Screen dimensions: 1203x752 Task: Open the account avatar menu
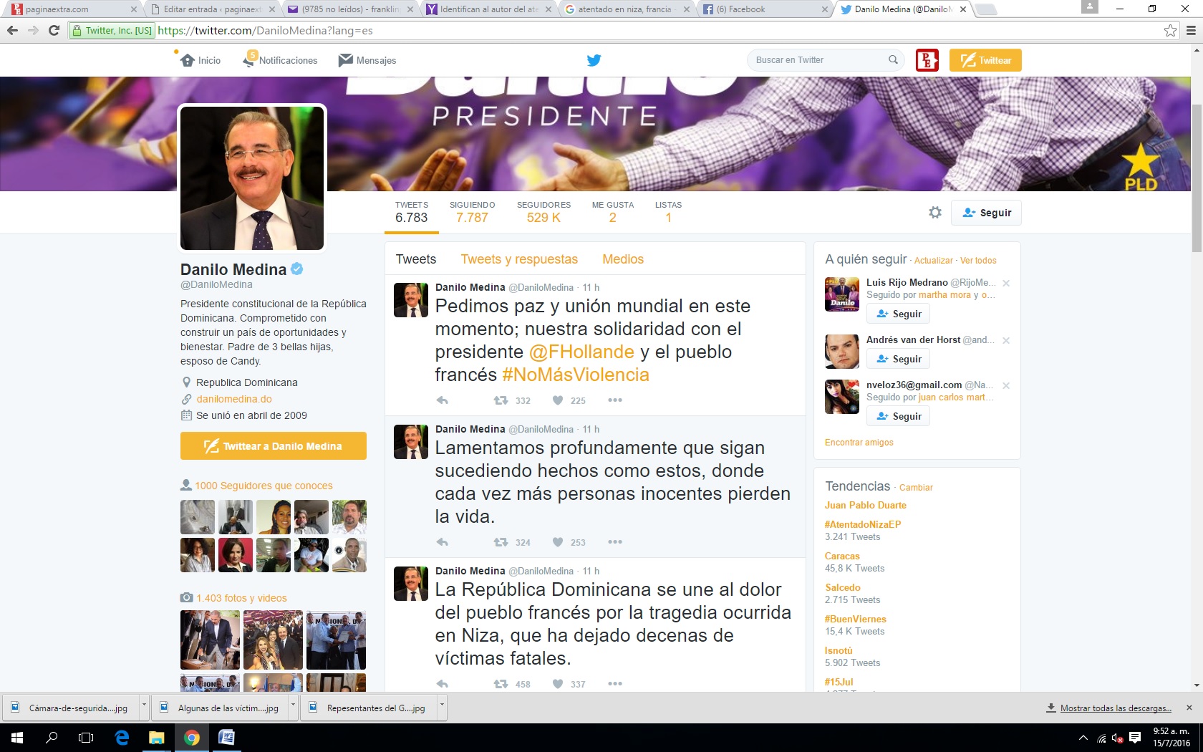pos(927,60)
